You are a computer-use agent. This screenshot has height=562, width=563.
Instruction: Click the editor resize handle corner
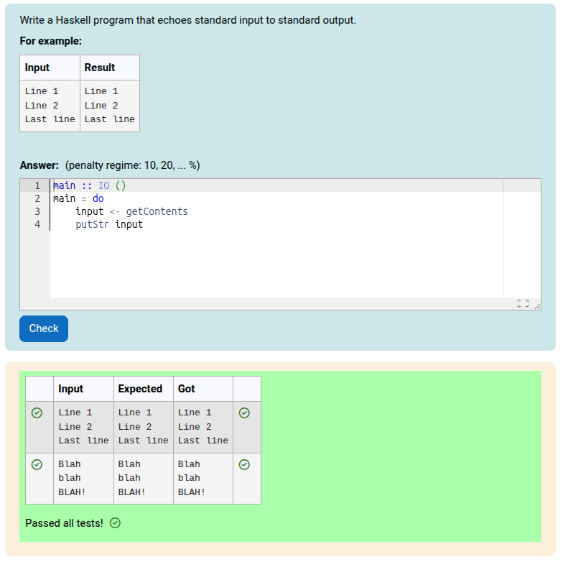(537, 306)
